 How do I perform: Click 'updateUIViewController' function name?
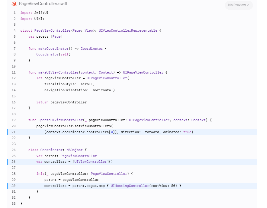(60, 120)
